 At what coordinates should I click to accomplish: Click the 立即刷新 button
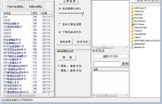point(69,2)
